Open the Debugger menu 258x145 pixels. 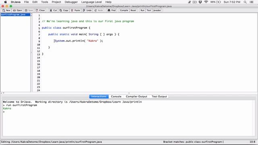71,2
